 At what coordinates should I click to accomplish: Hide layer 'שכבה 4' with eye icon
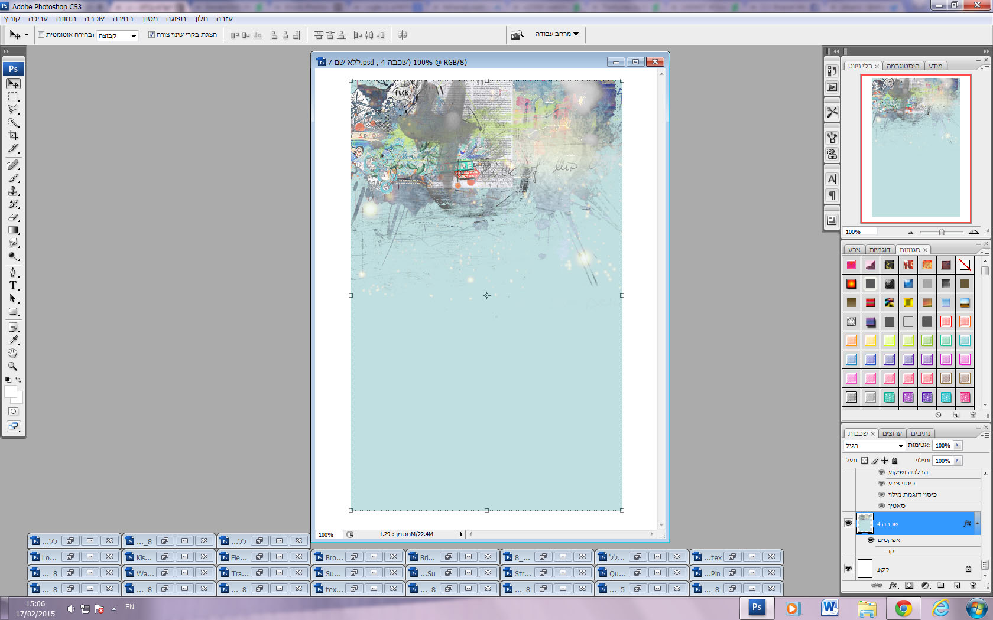[848, 523]
